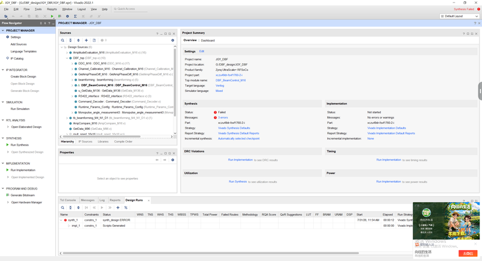Screen dimensions: 482x261
Task: Switch to IP Sources tab
Action: click(85, 142)
